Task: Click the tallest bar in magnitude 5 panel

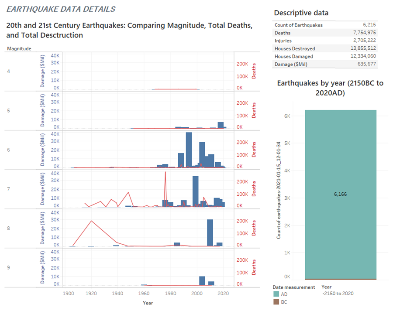Action: point(221,125)
